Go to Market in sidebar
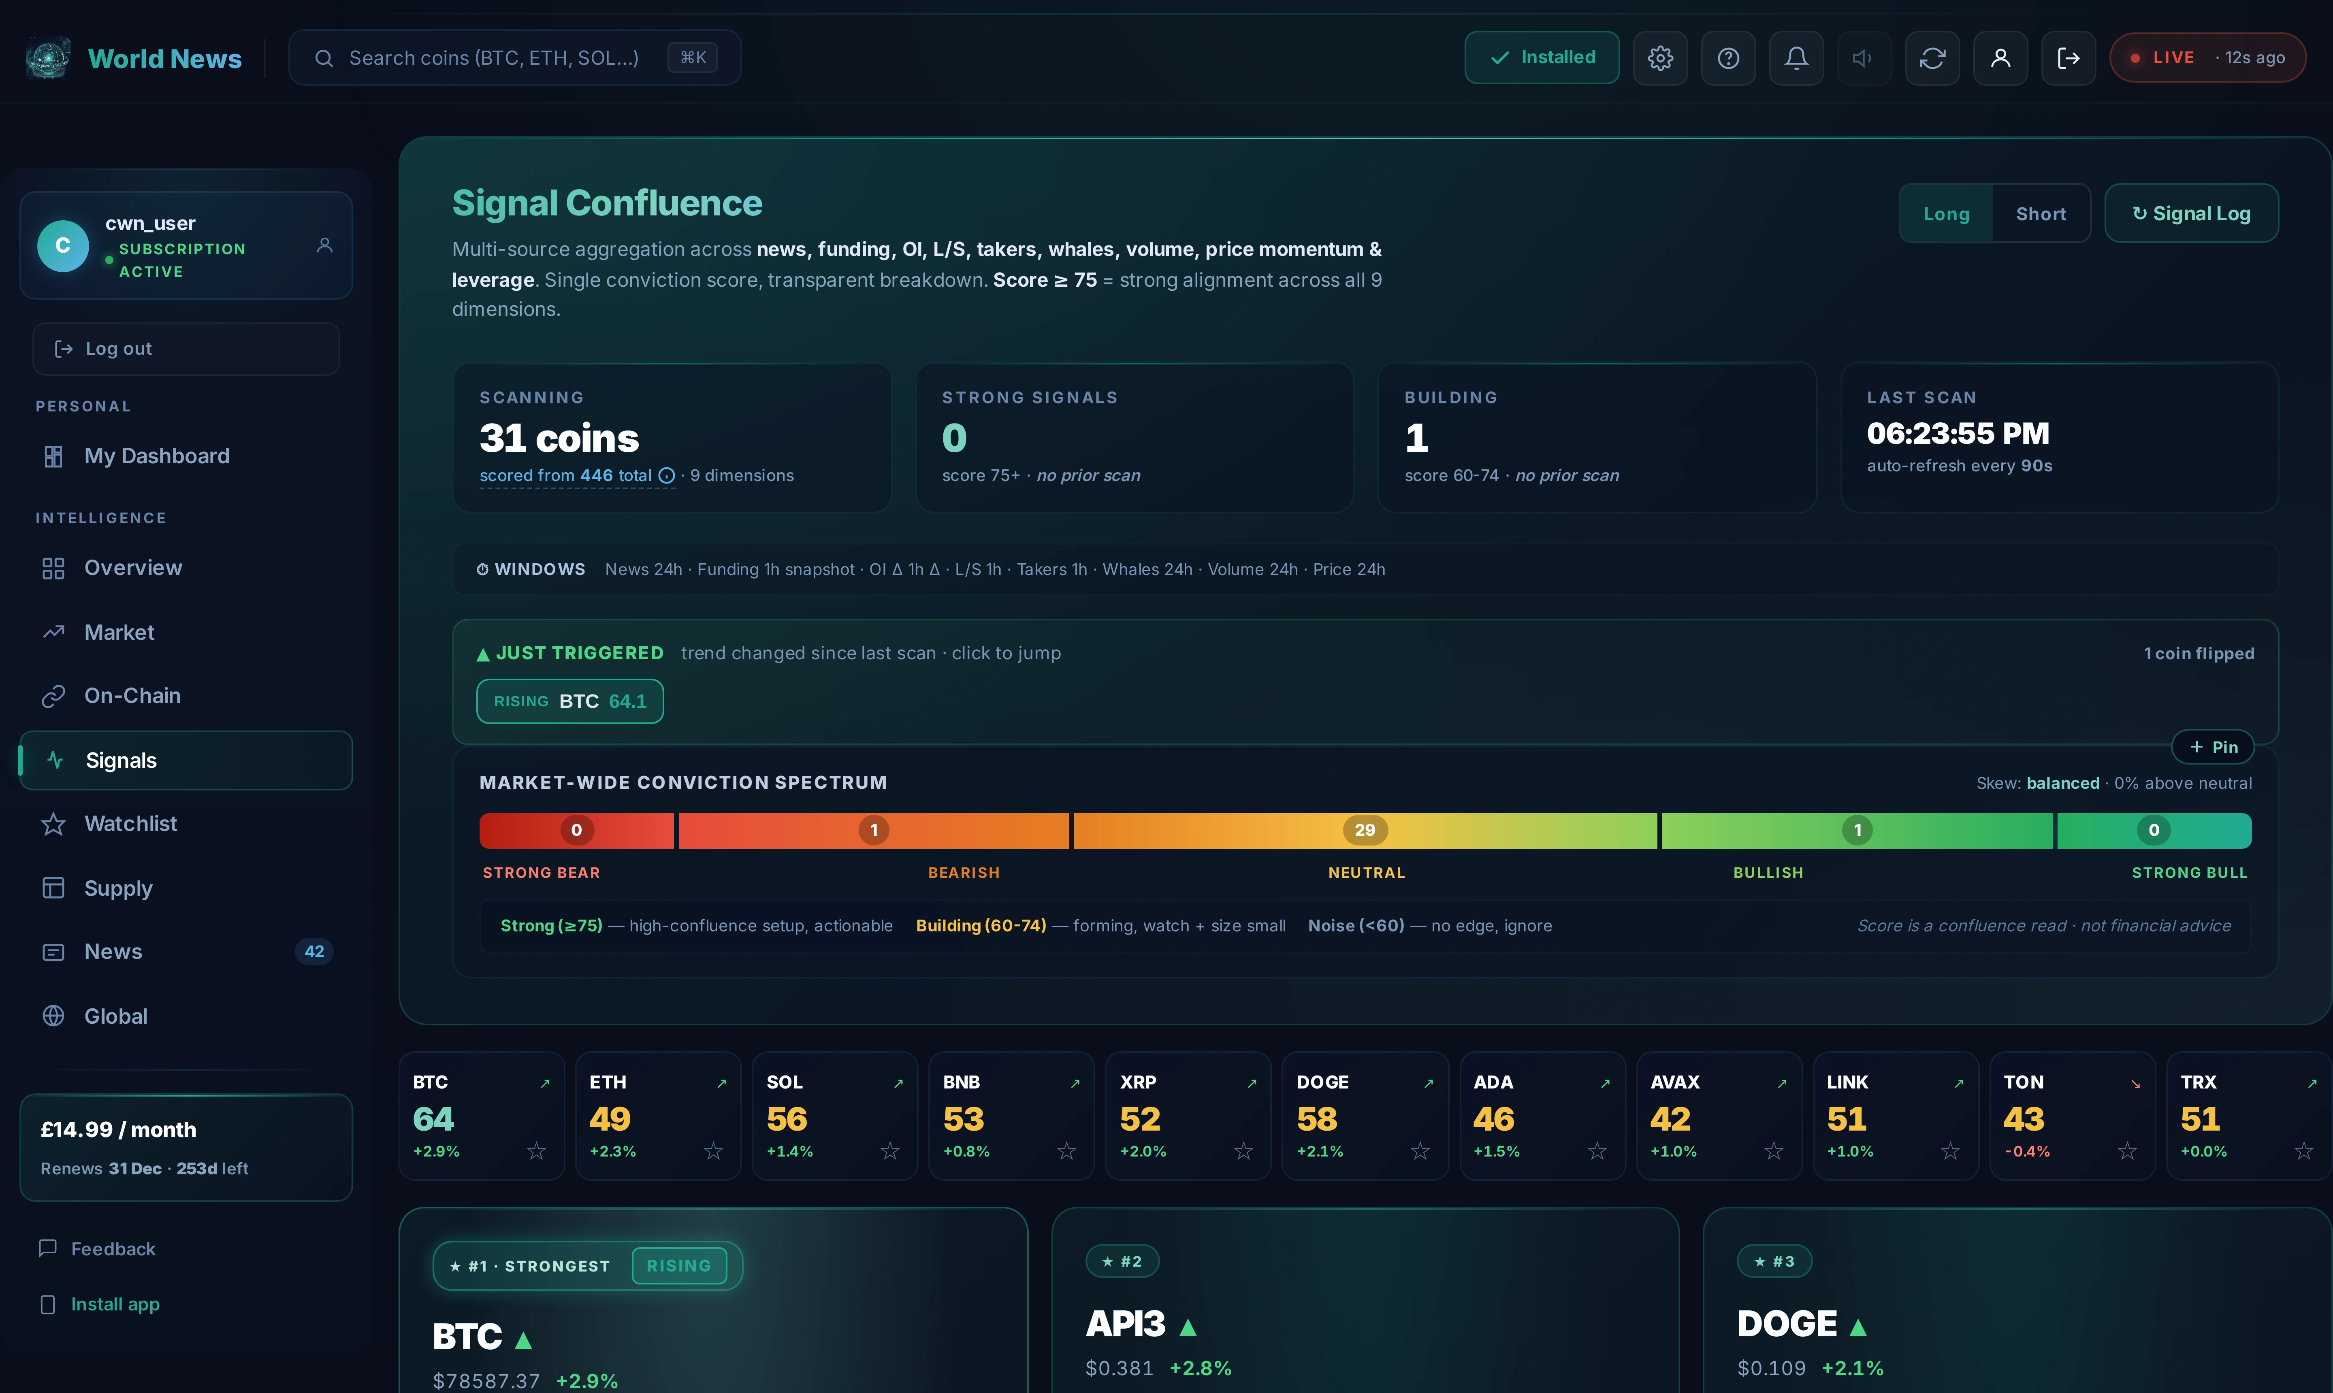The height and width of the screenshot is (1393, 2333). (x=186, y=633)
